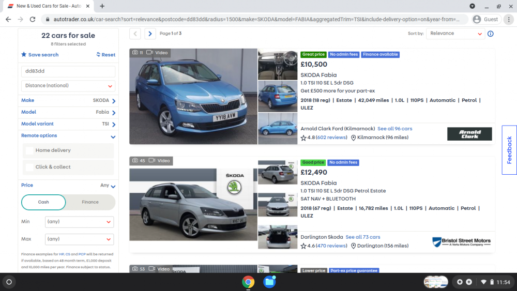Click the HP finance link

62,254
